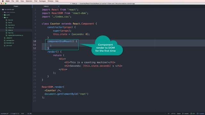Click the this.state.seconds expression
This screenshot has height=115, width=205.
pos(97,66)
